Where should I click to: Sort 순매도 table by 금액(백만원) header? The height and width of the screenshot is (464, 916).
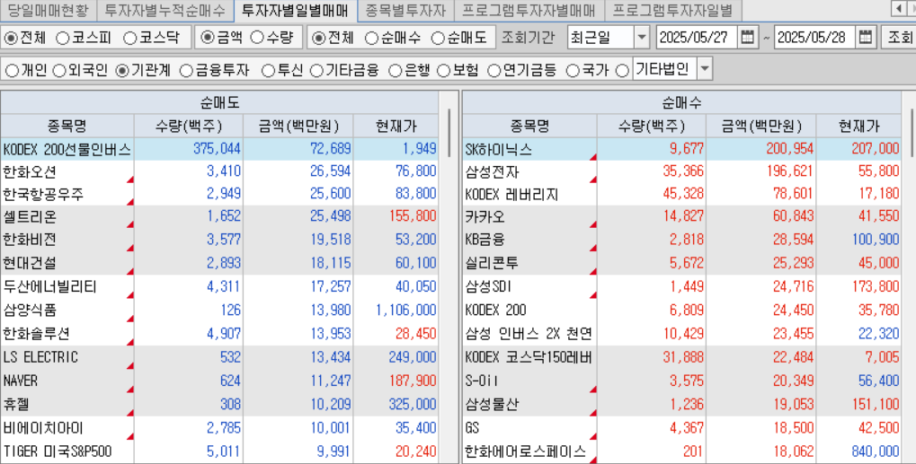point(298,126)
